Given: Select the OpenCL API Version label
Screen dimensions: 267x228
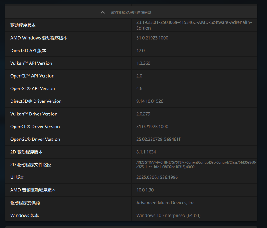Looking at the screenshot, I should tap(32, 76).
